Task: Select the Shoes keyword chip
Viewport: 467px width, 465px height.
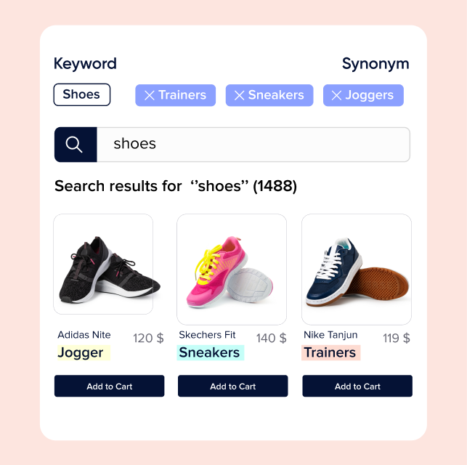Action: pos(82,94)
